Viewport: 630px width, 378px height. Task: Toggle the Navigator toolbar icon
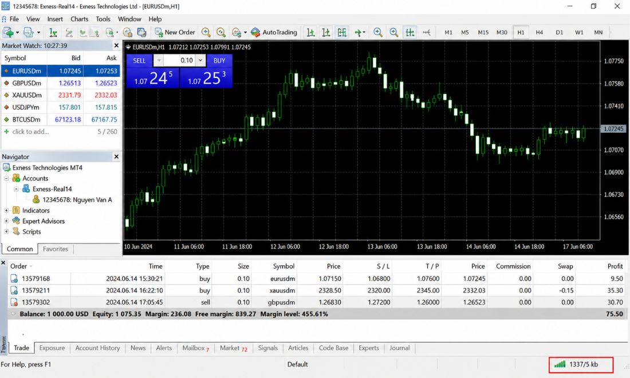[83, 32]
